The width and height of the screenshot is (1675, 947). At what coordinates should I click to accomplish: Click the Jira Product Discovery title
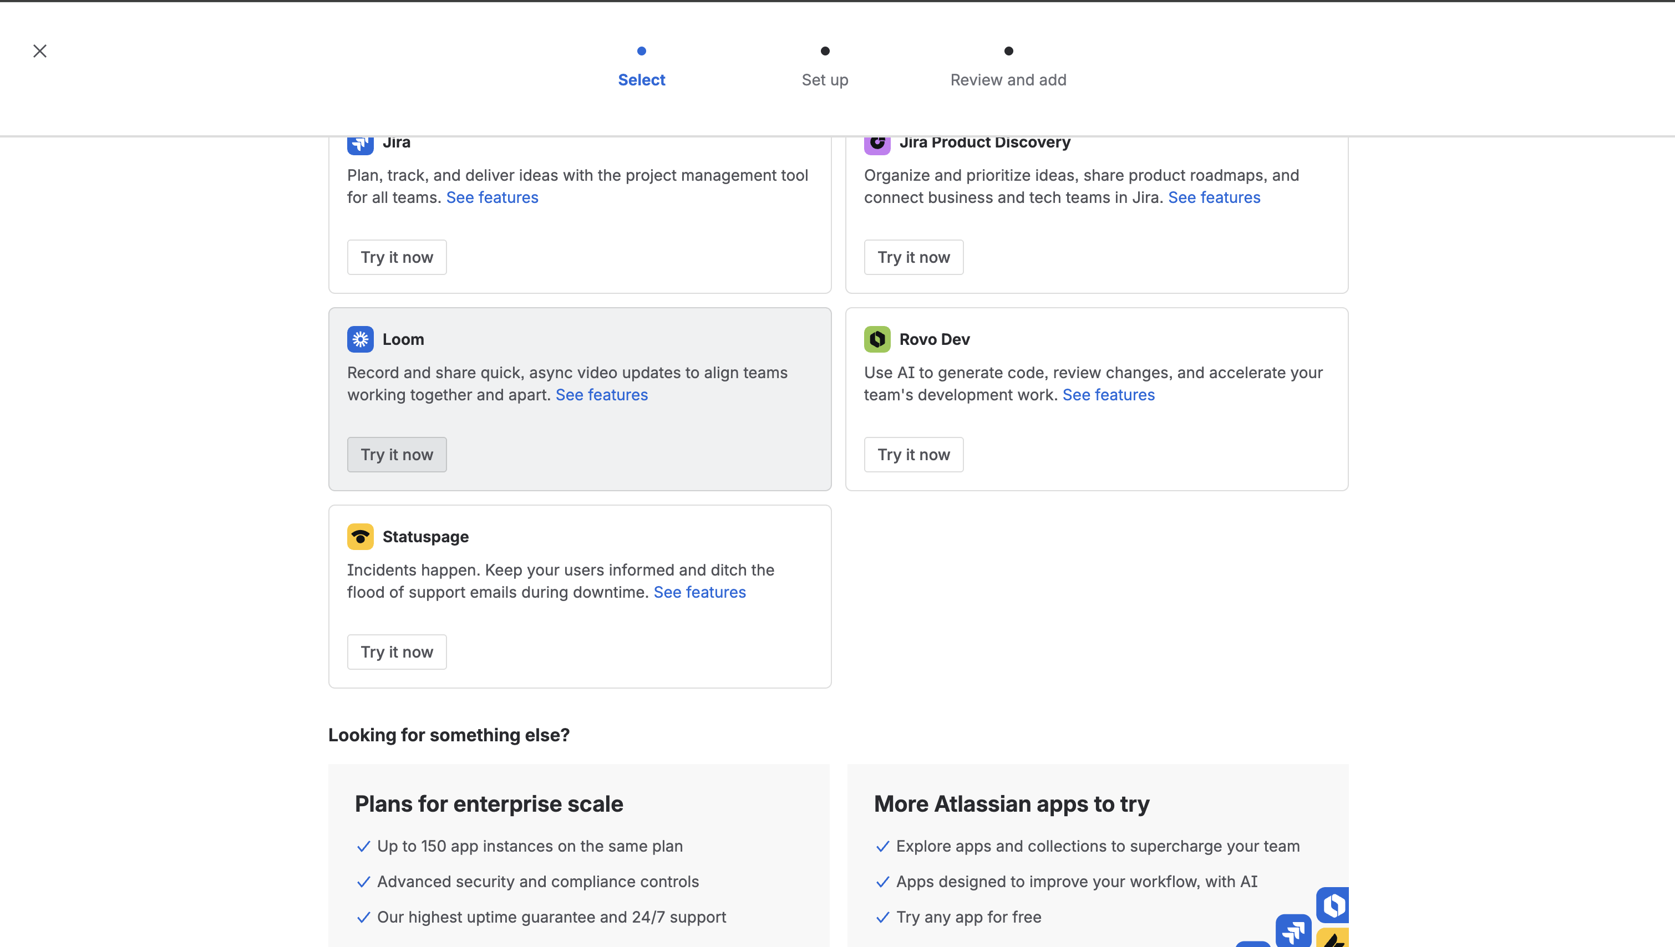tap(985, 142)
